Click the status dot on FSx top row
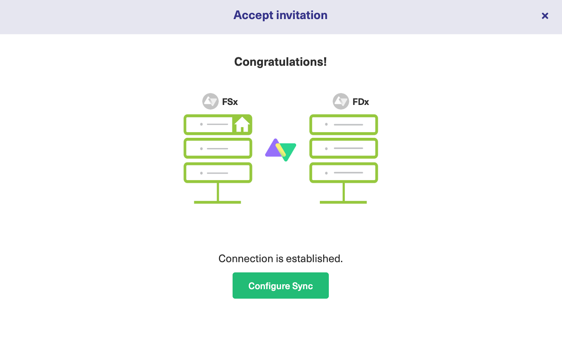Viewport: 562px width, 350px height. click(201, 124)
